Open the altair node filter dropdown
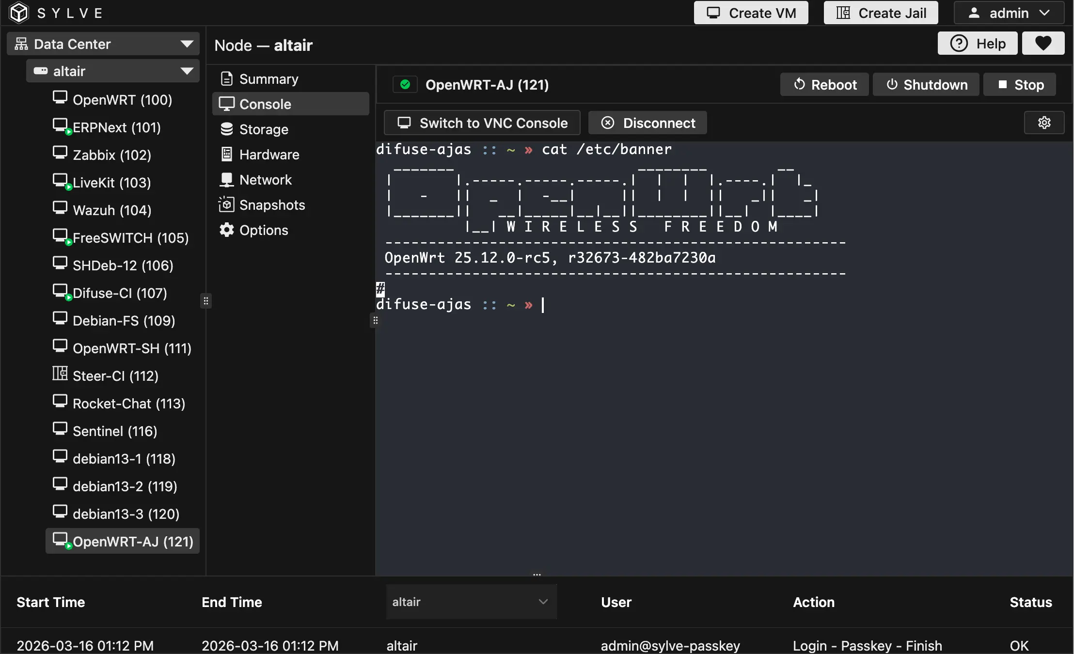 pyautogui.click(x=471, y=602)
